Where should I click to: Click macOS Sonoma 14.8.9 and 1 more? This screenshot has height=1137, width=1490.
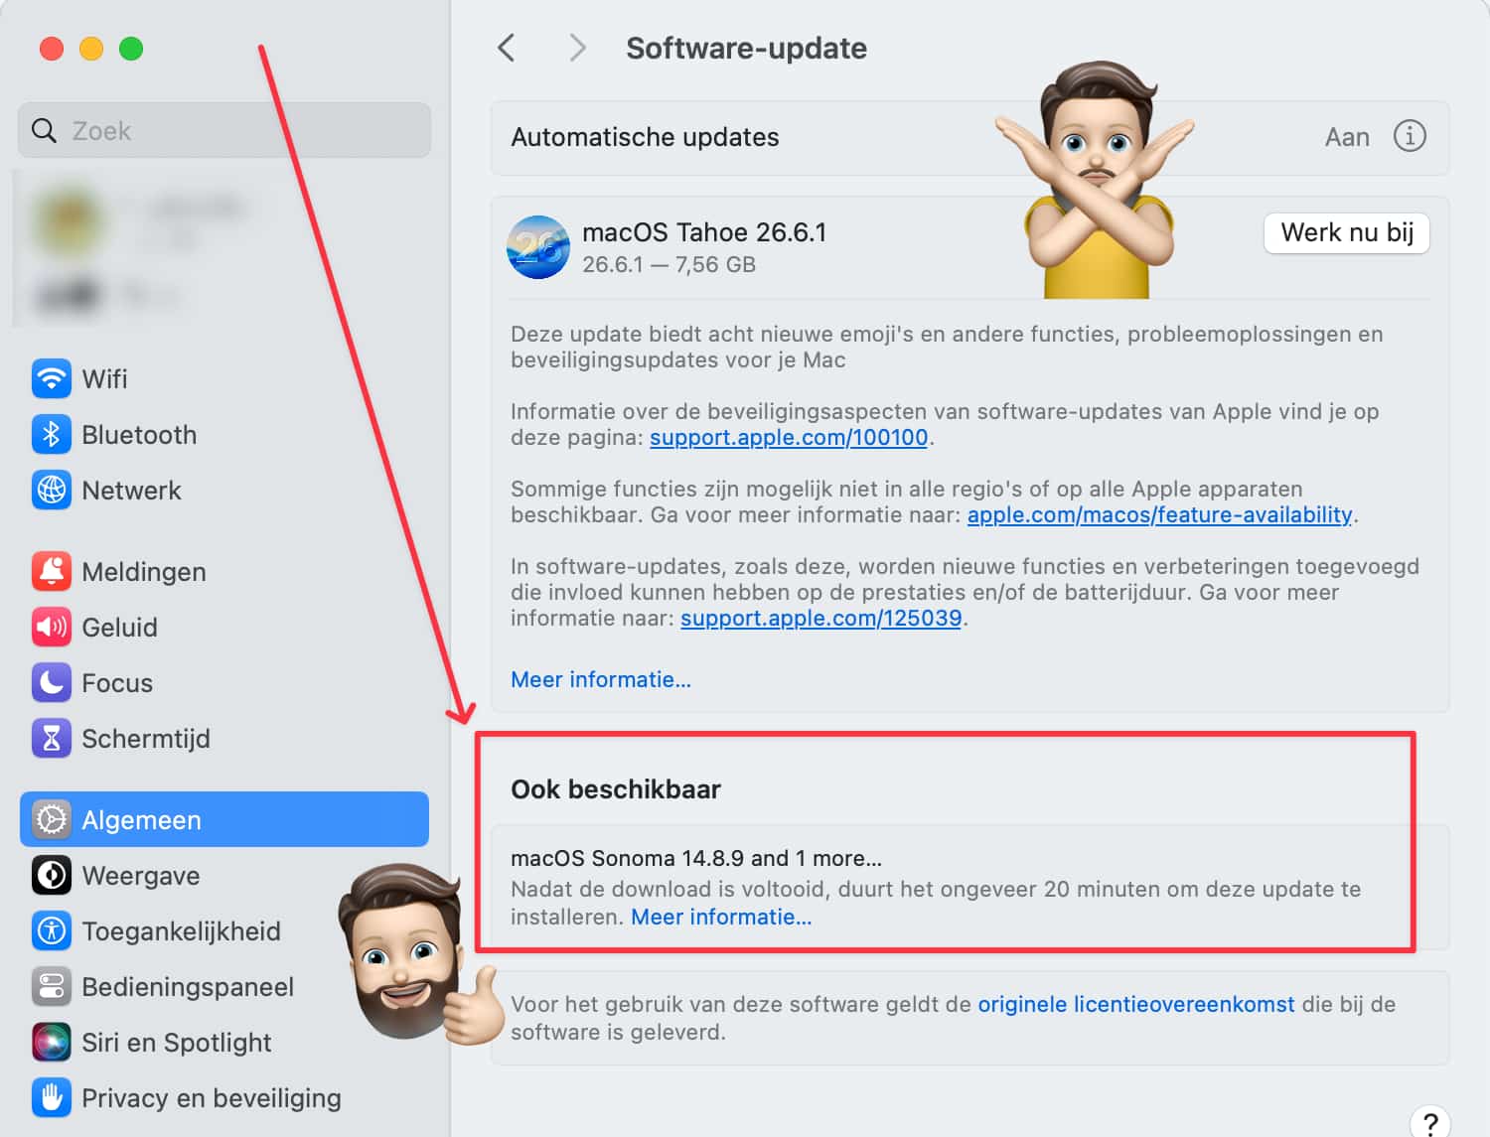pos(696,858)
